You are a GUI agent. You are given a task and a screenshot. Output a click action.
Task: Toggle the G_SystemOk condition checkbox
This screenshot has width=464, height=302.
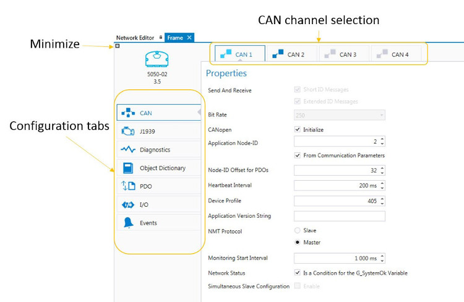(x=298, y=272)
